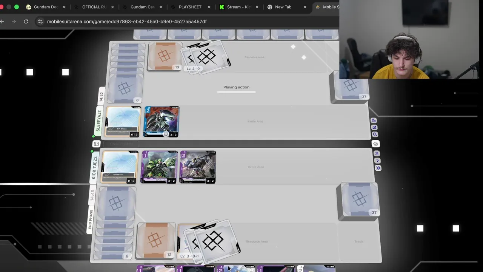The image size is (483, 272).
Task: Click the Trash area
Action: coord(358,241)
